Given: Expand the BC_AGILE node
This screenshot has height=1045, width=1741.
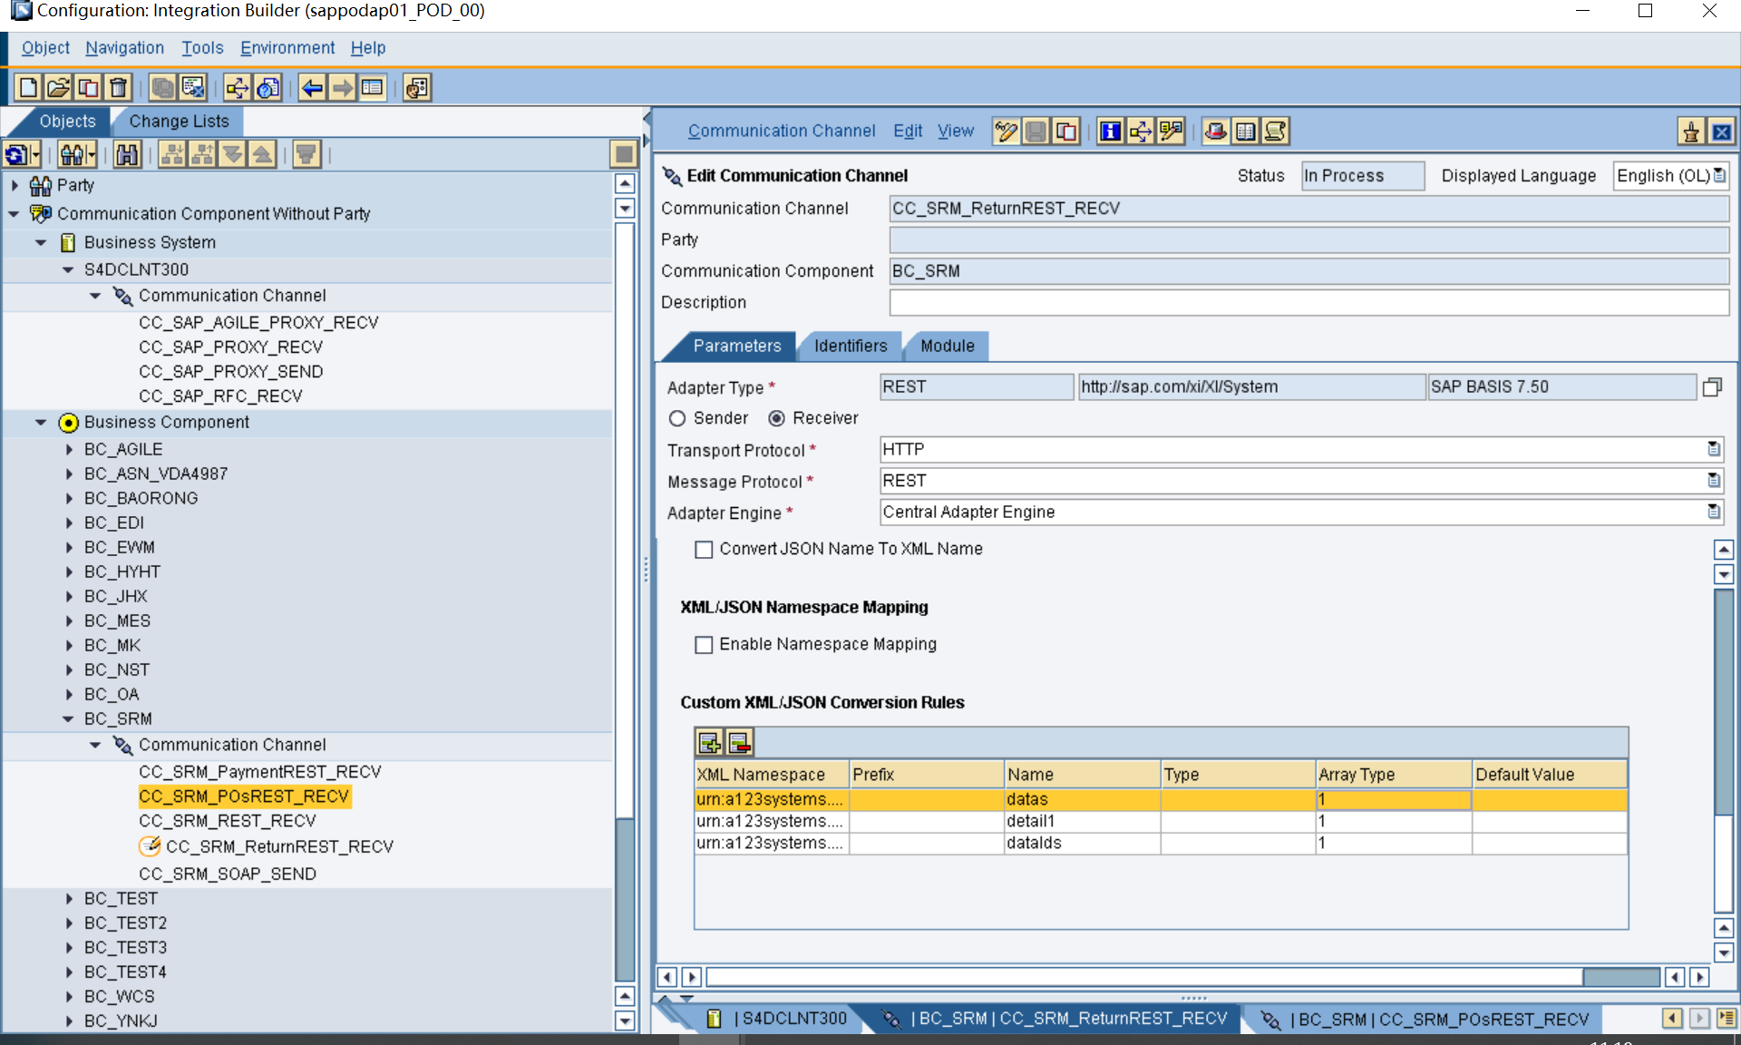Looking at the screenshot, I should tap(69, 449).
